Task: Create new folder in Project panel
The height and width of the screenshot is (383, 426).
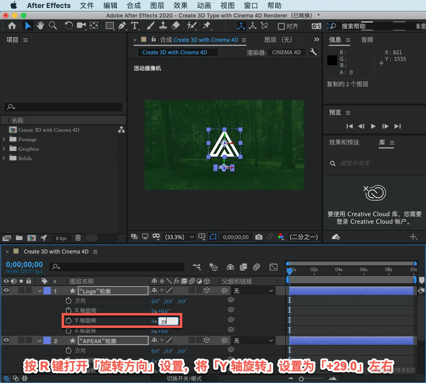Action: point(19,238)
